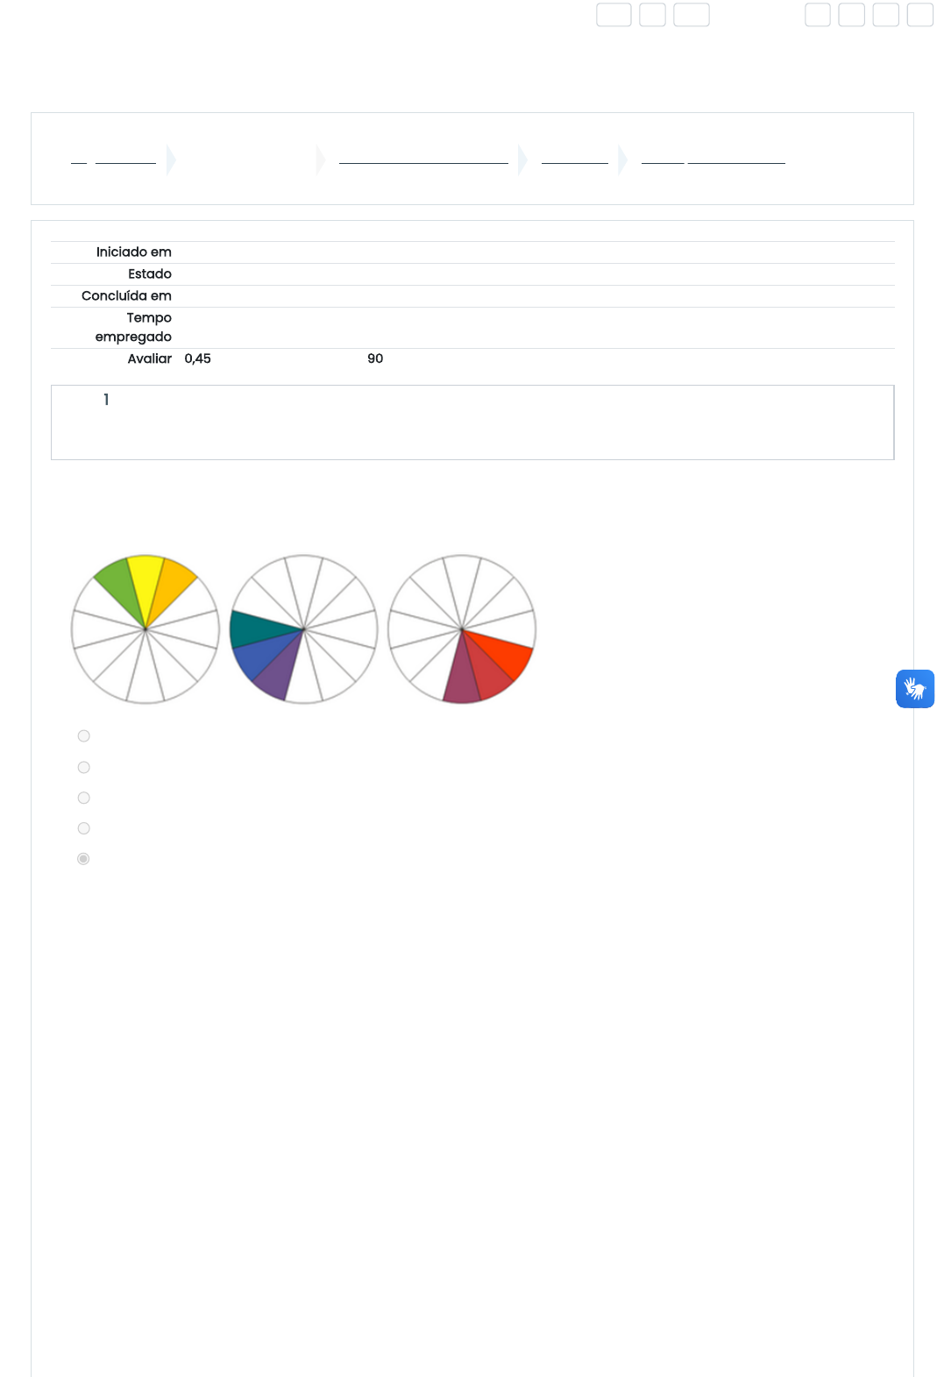Click the teal wedge on the middle color wheel
944x1377 pixels.
[x=254, y=628]
